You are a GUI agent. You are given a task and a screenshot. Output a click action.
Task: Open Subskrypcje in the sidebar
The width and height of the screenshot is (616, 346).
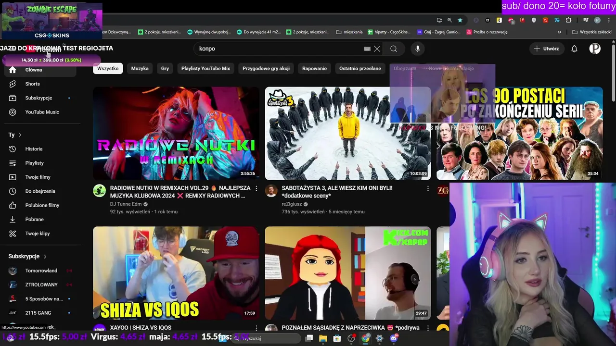point(40,98)
